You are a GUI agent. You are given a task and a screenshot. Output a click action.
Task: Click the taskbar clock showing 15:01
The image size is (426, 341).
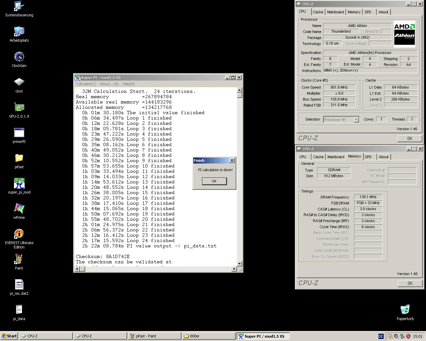tap(418, 336)
